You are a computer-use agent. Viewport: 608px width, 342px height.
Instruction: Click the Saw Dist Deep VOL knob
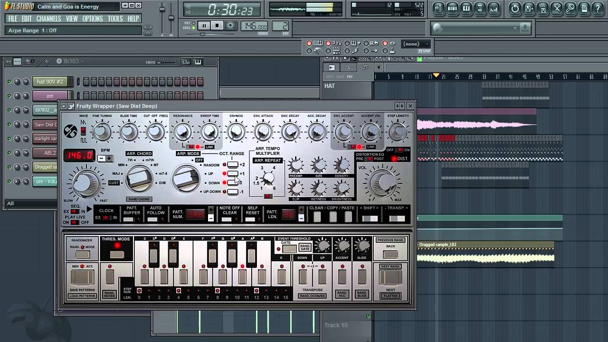383,183
